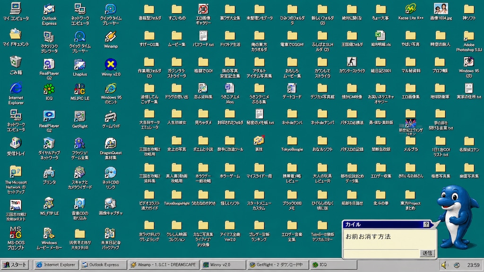Switch to Outlook Express taskbar button
Viewport: 484px width, 272px height.
(104, 264)
